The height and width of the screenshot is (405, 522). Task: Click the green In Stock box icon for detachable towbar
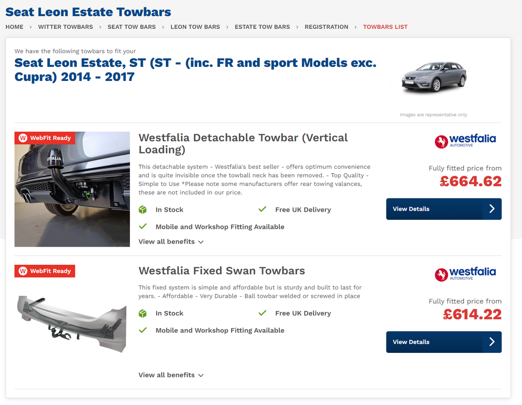pyautogui.click(x=143, y=210)
